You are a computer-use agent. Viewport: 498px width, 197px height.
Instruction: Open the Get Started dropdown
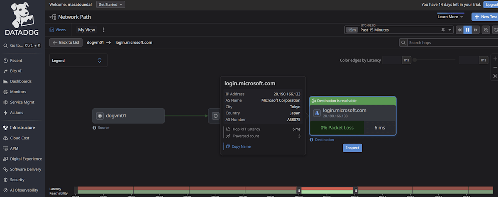110,5
